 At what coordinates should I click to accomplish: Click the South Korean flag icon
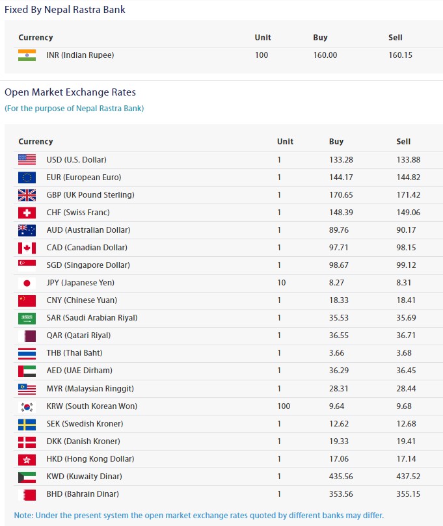(27, 406)
